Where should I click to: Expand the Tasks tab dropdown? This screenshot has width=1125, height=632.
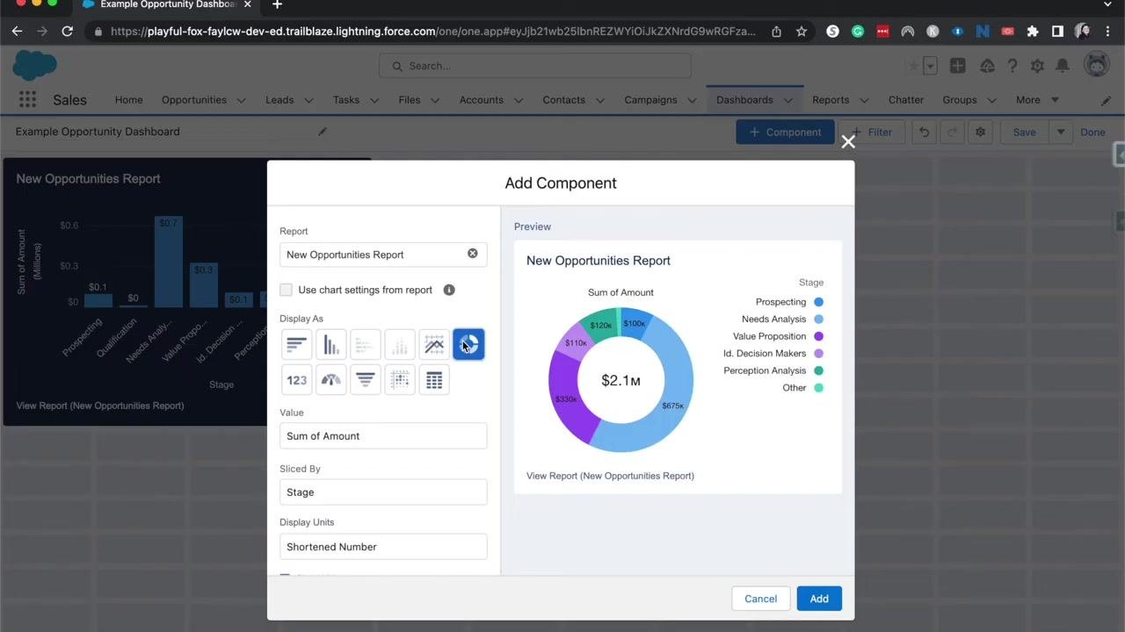coord(374,100)
